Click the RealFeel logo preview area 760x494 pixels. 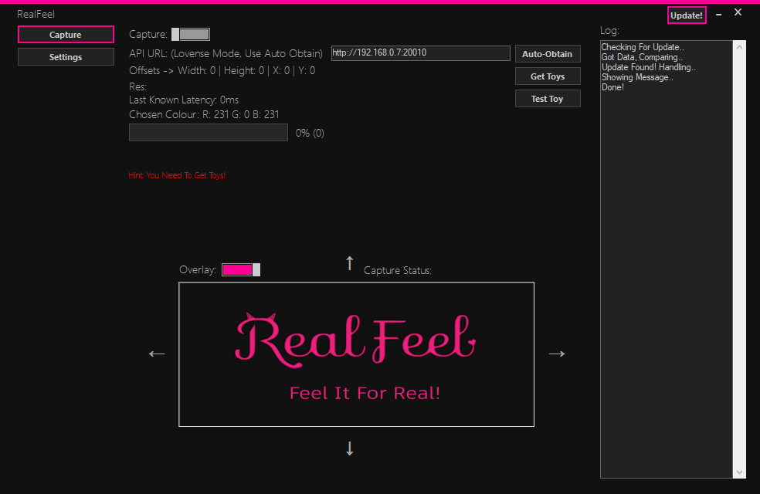tap(356, 354)
